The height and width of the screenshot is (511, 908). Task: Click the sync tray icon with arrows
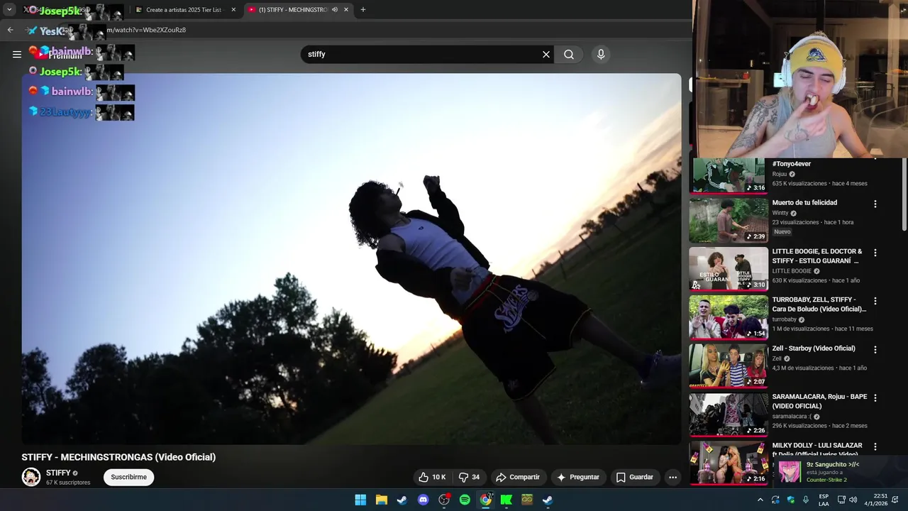[775, 500]
